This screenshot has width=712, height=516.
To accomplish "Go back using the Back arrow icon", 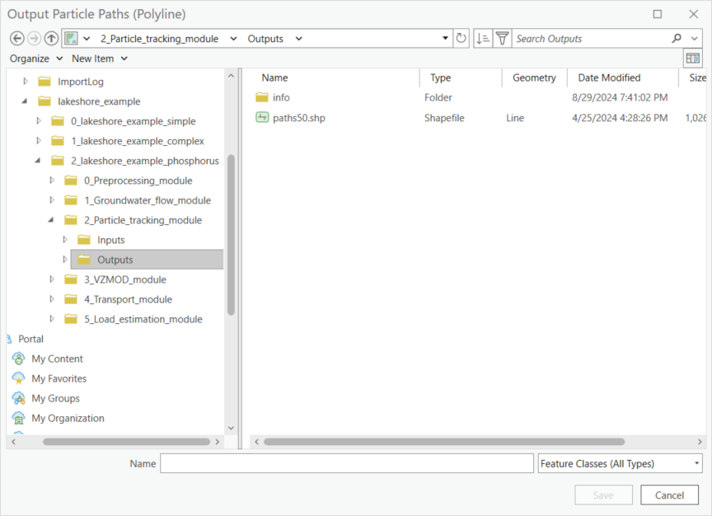I will (17, 39).
